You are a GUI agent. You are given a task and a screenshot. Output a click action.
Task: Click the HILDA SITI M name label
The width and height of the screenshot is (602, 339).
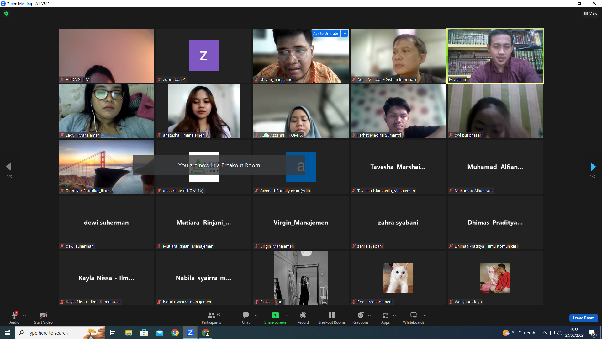[77, 80]
